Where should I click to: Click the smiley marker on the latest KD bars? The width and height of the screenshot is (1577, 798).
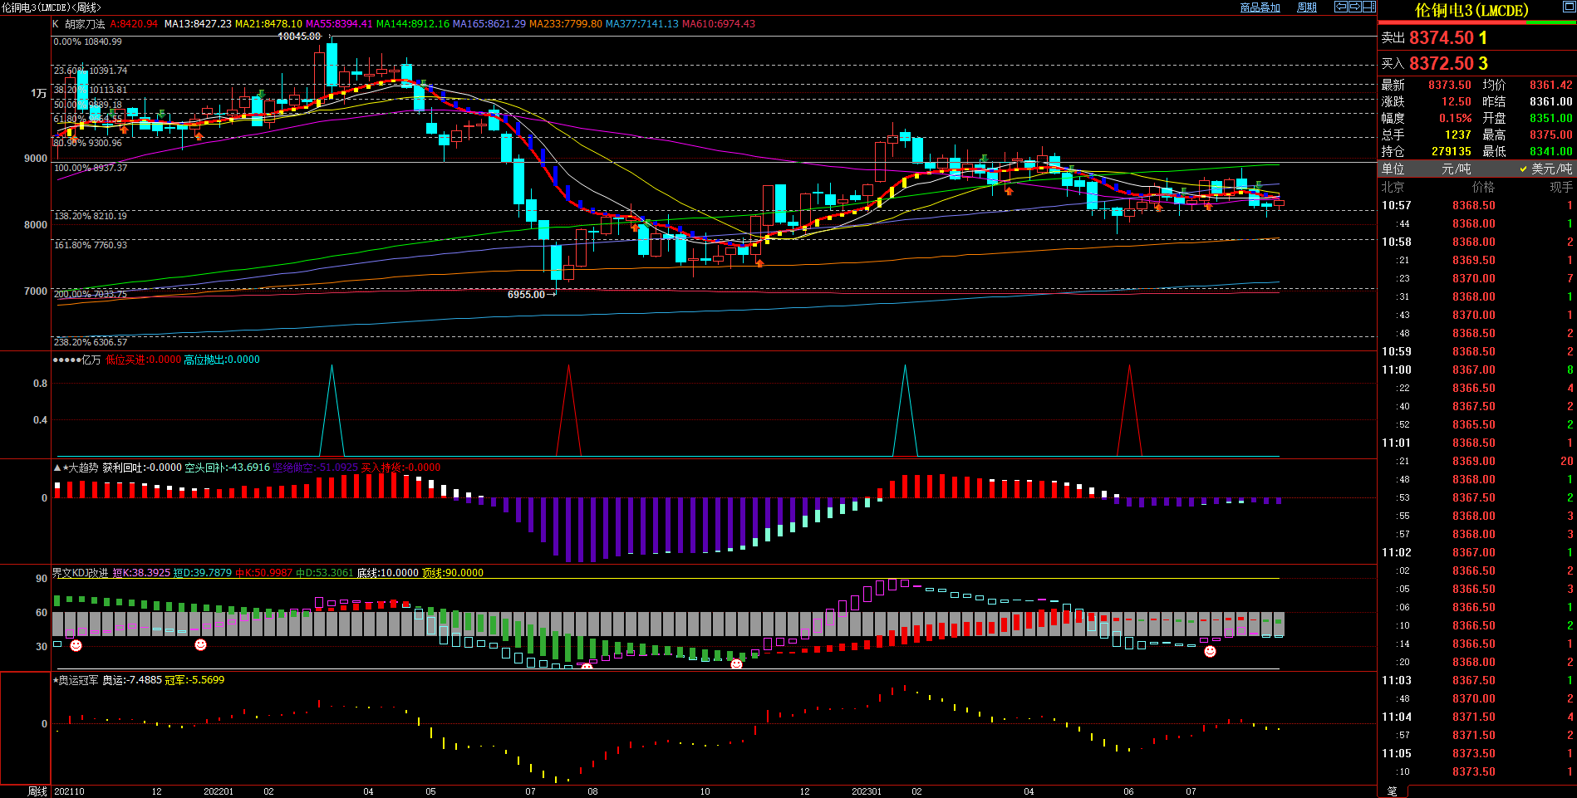pos(1210,652)
